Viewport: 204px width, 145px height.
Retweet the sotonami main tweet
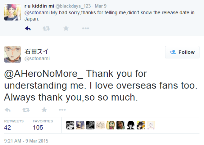[x=26, y=110]
